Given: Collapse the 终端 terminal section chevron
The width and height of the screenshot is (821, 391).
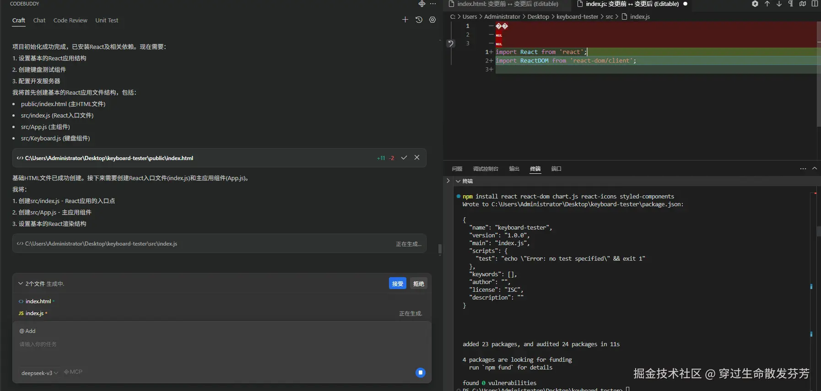Looking at the screenshot, I should click(458, 181).
